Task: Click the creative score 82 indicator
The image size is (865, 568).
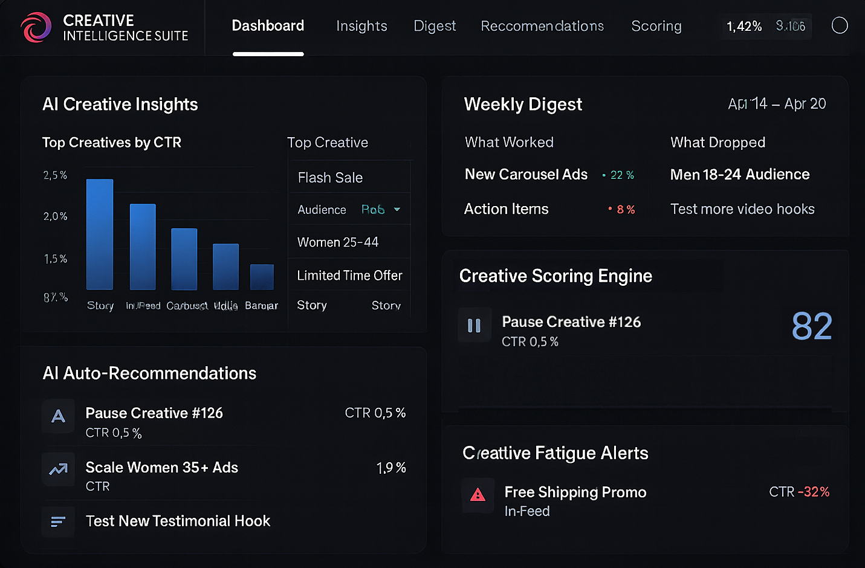Action: 812,326
